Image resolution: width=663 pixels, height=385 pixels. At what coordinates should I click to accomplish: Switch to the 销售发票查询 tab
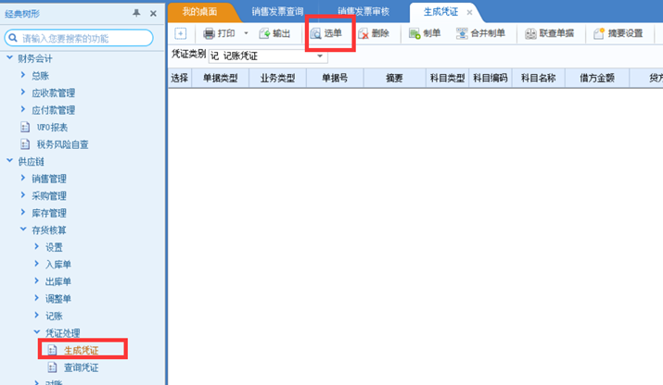[278, 12]
